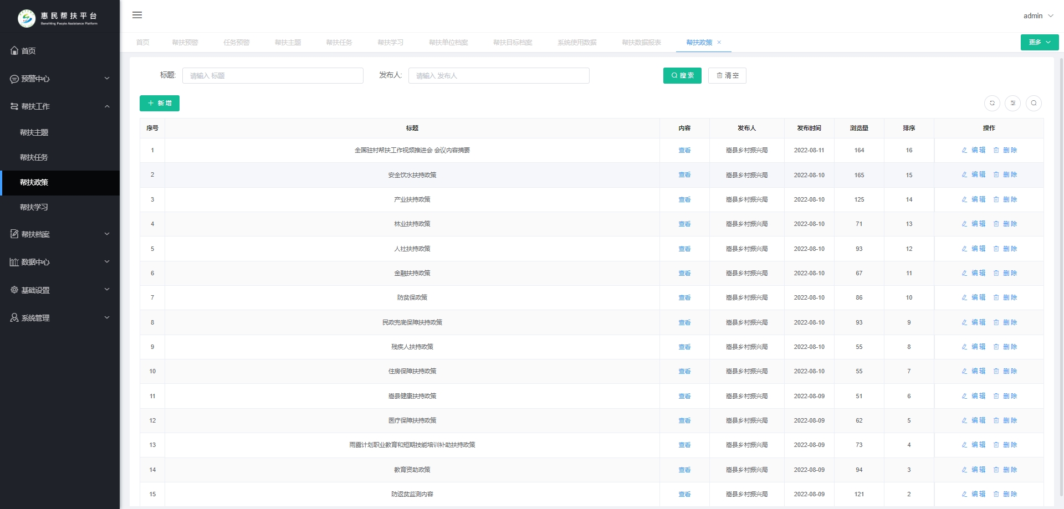Delete the 残疾人扶持政策 row
The width and height of the screenshot is (1064, 509).
click(1005, 347)
